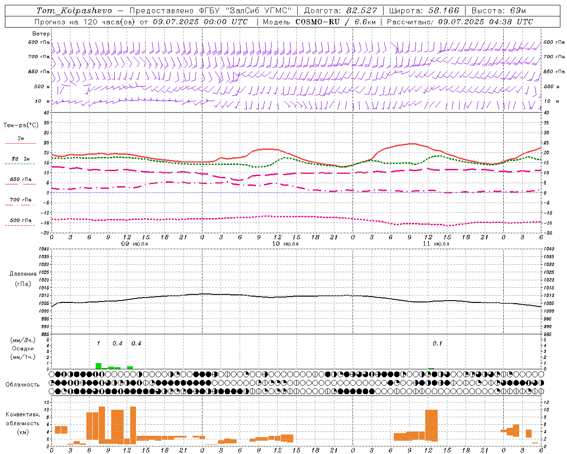Select the (мм/3ч.) precipitation unit label

click(22, 340)
